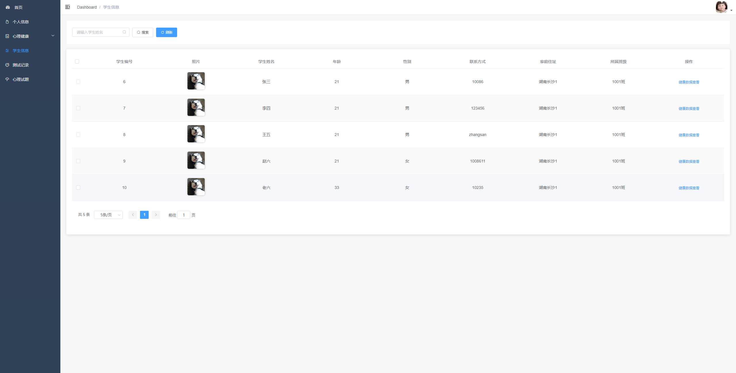Click the 个人信息 icon in sidebar
Image resolution: width=736 pixels, height=373 pixels.
7,22
